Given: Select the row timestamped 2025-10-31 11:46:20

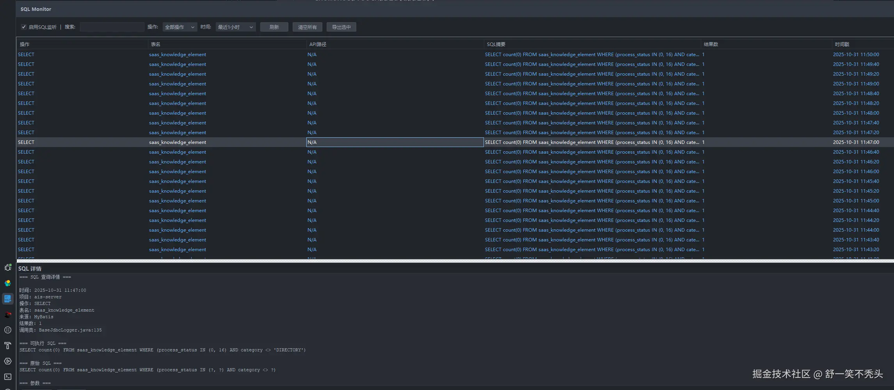Looking at the screenshot, I should (455, 162).
